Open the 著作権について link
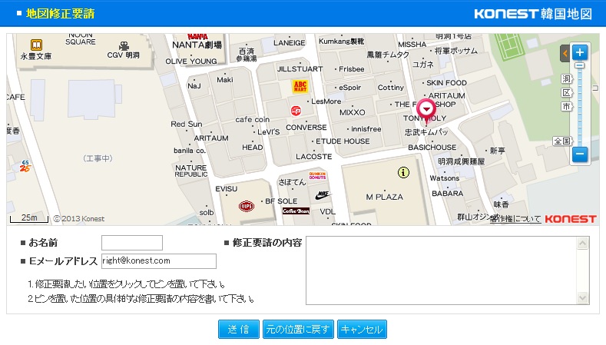This screenshot has height=345, width=606. pyautogui.click(x=515, y=219)
